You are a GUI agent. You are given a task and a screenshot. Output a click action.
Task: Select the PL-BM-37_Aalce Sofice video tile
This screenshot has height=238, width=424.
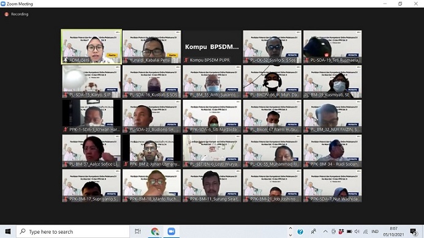point(91,151)
